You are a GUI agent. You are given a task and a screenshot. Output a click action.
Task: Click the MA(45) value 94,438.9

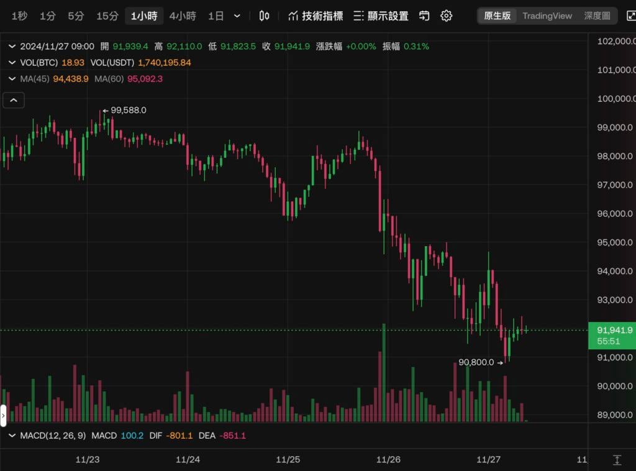pos(71,79)
